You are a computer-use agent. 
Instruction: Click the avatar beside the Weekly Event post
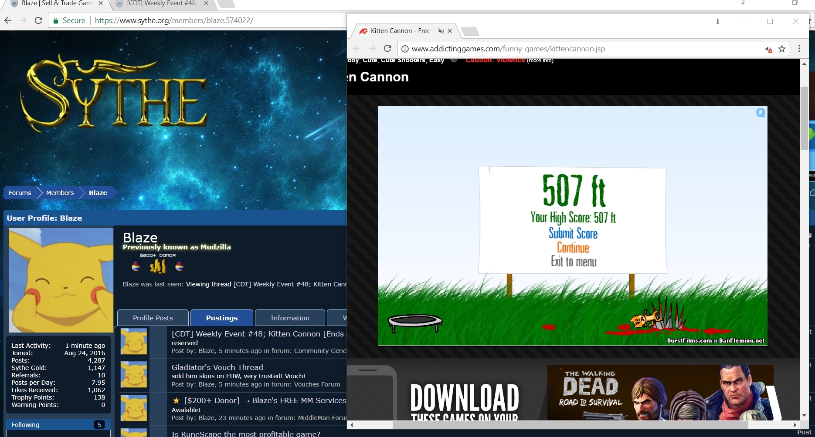pyautogui.click(x=133, y=341)
